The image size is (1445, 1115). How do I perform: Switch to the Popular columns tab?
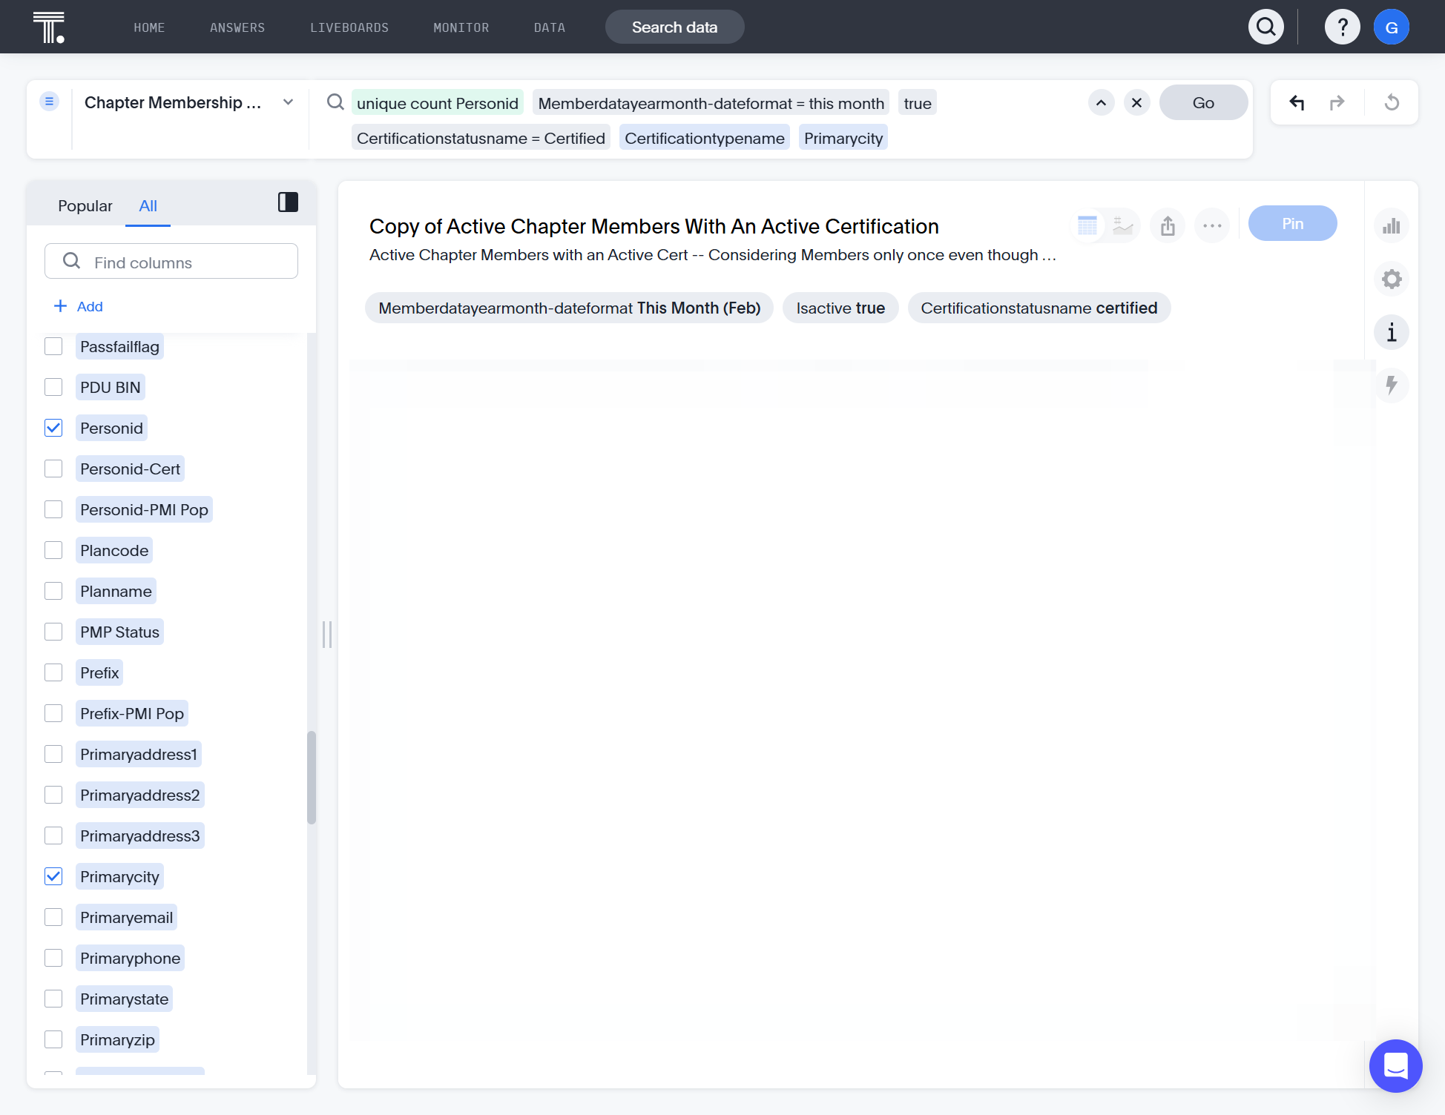click(x=85, y=205)
